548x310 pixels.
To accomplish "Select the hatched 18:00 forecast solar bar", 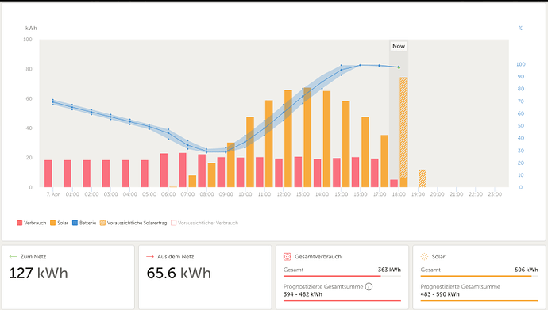I will pyautogui.click(x=403, y=128).
